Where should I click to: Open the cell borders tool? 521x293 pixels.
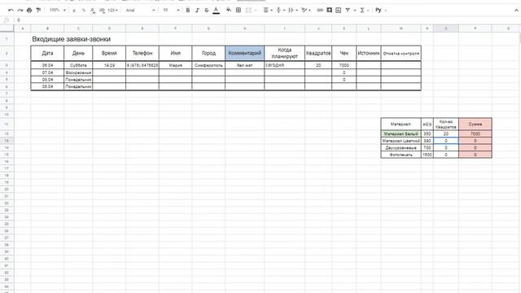coord(239,11)
